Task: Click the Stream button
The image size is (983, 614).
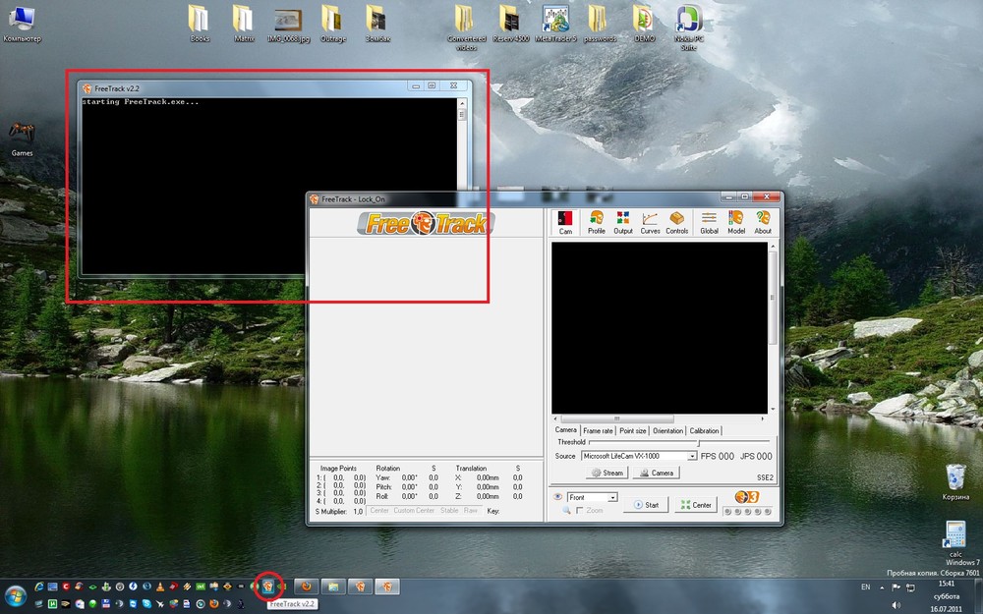Action: (x=607, y=474)
